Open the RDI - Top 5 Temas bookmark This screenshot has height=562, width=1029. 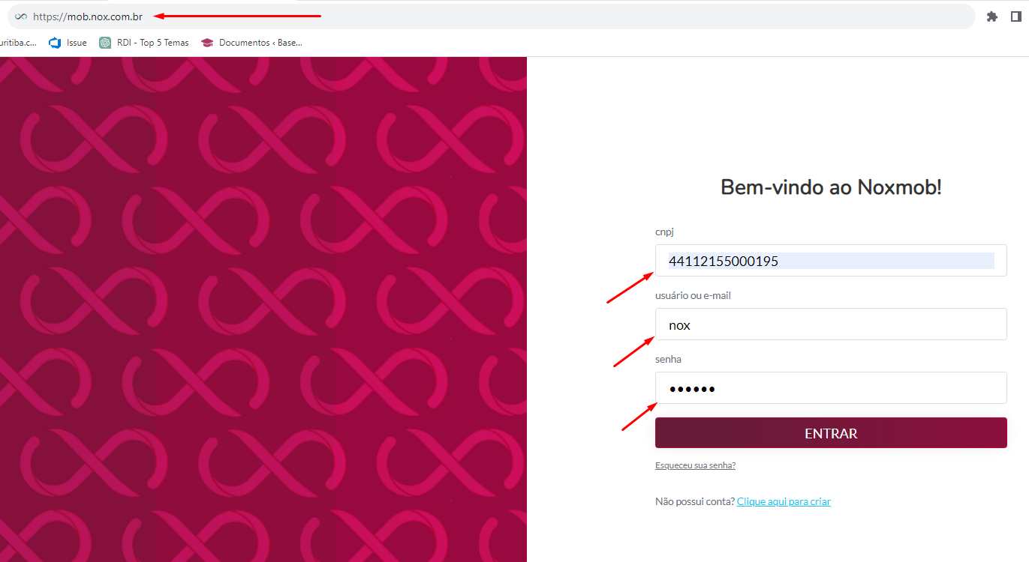(x=144, y=43)
